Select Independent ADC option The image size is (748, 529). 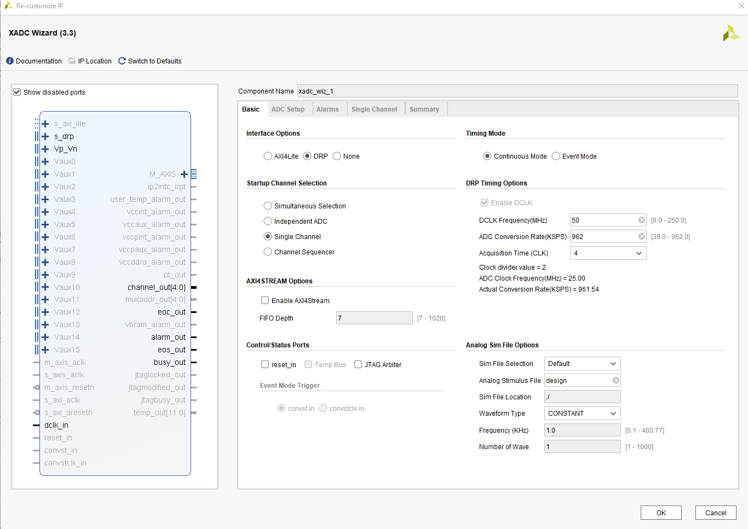268,221
